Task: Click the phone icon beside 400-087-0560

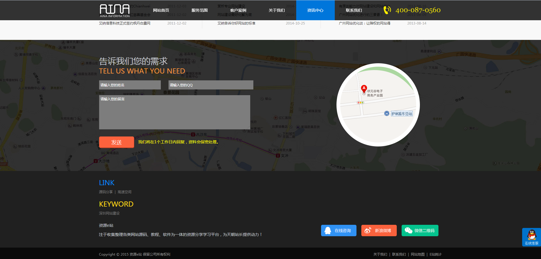Action: click(x=387, y=10)
